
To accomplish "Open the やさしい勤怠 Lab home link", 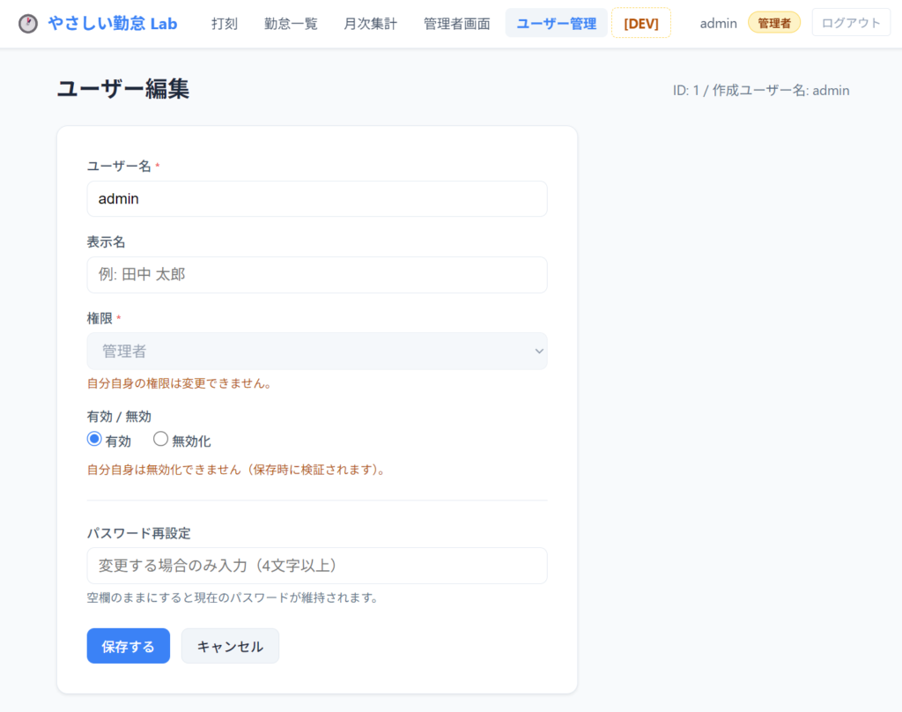I will pos(112,24).
